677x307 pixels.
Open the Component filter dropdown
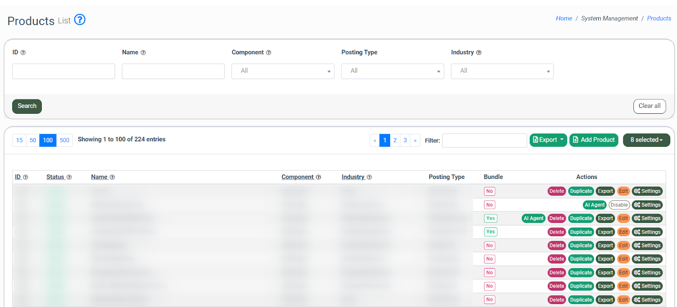coord(283,71)
